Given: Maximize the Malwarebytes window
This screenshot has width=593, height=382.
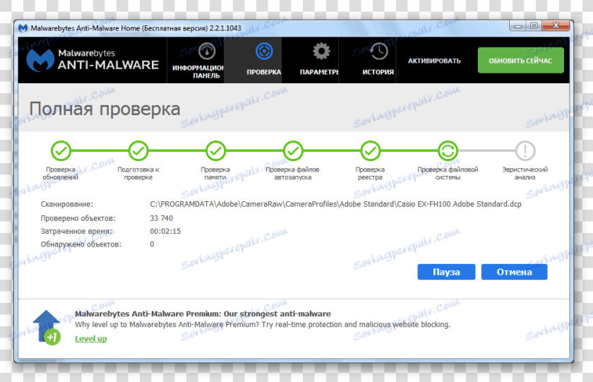Looking at the screenshot, I should [534, 26].
